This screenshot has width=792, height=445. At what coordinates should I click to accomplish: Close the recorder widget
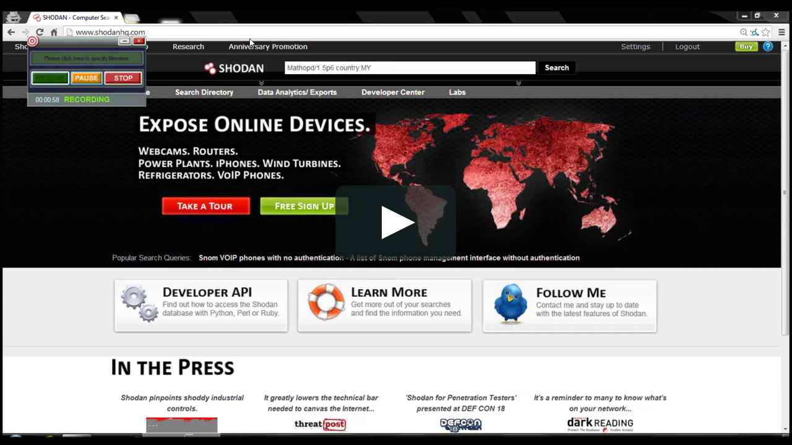tap(139, 41)
